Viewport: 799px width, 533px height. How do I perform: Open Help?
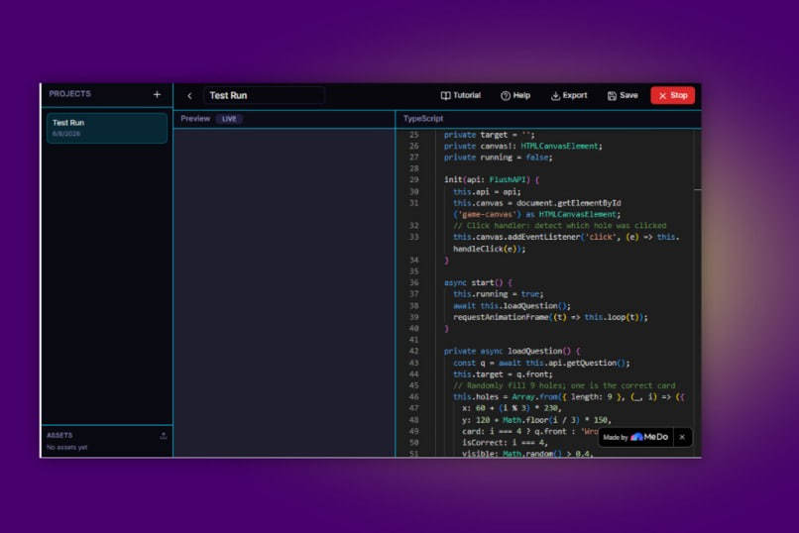pyautogui.click(x=515, y=96)
